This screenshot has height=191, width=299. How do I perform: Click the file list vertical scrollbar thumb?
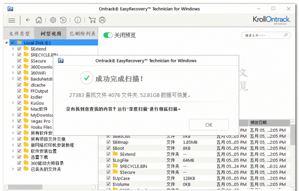293,135
